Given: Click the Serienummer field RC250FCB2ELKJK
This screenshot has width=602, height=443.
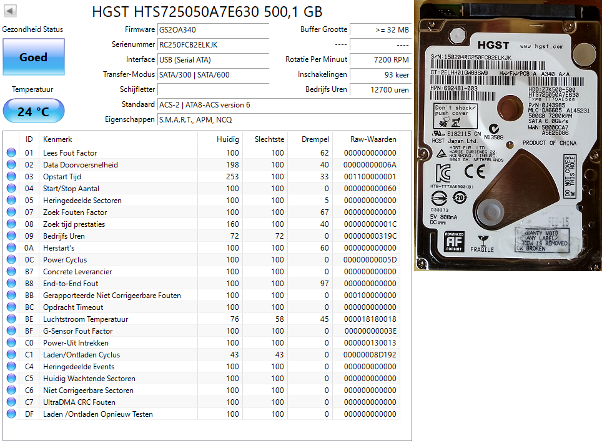Looking at the screenshot, I should pos(213,45).
